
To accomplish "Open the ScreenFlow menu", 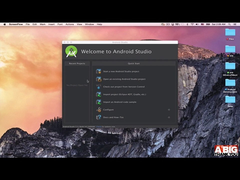I will coord(16,24).
